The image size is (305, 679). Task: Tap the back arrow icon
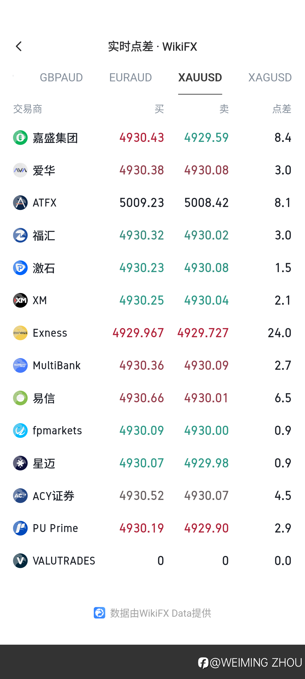coord(19,46)
